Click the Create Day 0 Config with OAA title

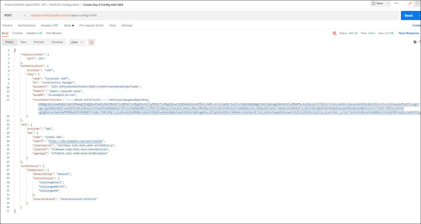coord(103,5)
